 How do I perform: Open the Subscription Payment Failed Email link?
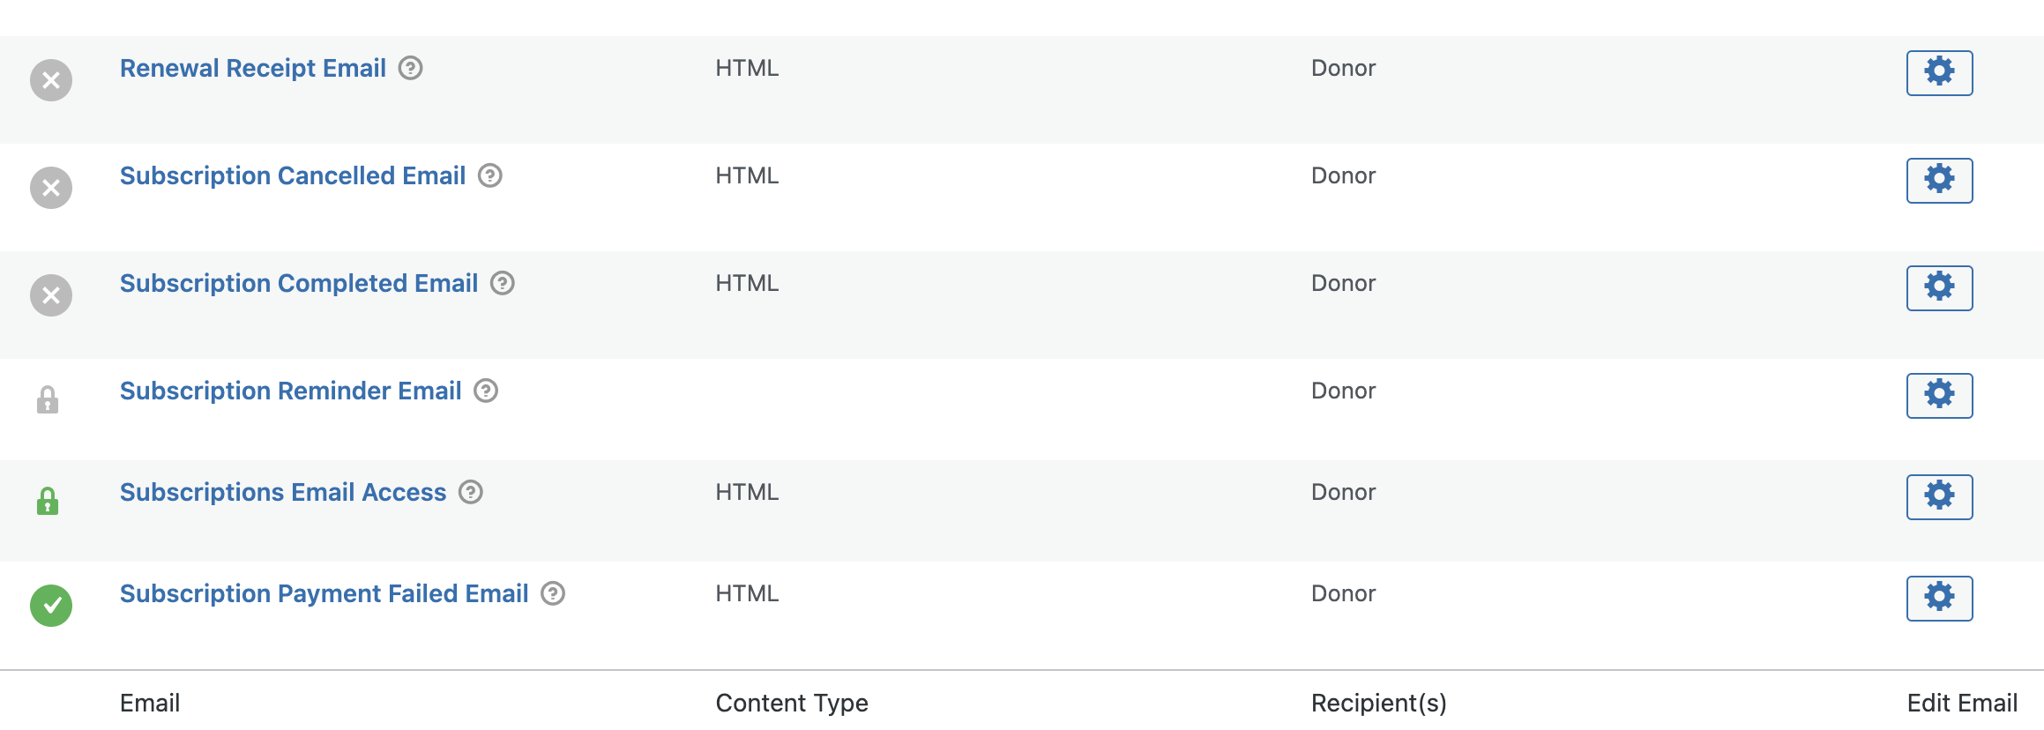[x=324, y=593]
